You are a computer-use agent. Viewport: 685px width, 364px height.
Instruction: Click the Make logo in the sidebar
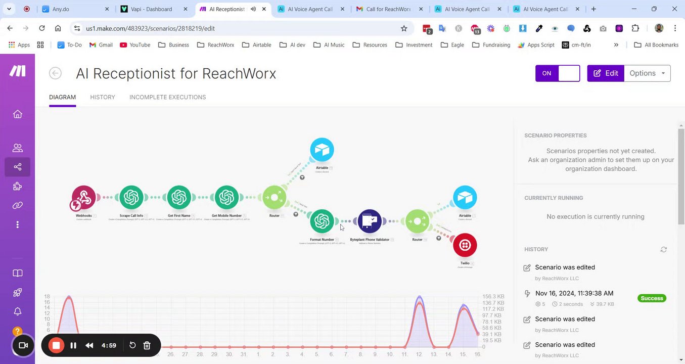point(18,71)
